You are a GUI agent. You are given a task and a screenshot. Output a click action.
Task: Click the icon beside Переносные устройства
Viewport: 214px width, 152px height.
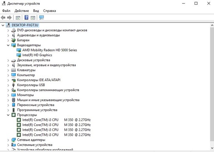pyautogui.click(x=13, y=105)
